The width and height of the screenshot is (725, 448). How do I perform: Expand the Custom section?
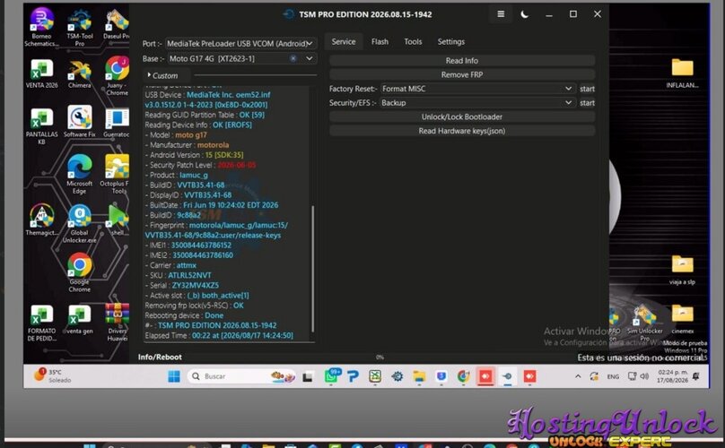162,75
